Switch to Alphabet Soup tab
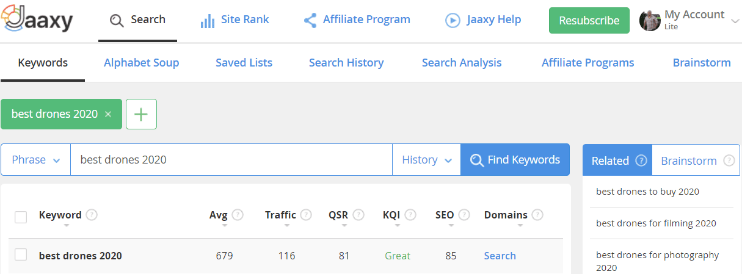This screenshot has height=274, width=742. (x=141, y=62)
